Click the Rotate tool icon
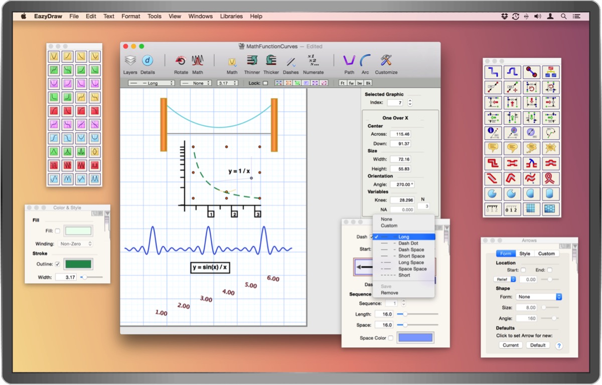The height and width of the screenshot is (385, 602). pos(181,61)
